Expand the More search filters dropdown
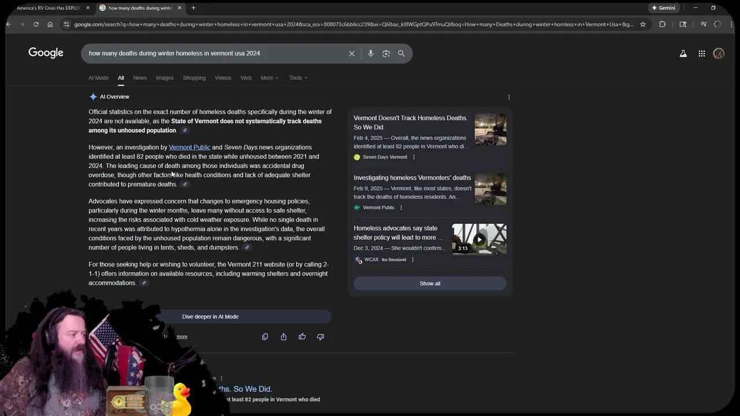The image size is (740, 416). (x=269, y=78)
